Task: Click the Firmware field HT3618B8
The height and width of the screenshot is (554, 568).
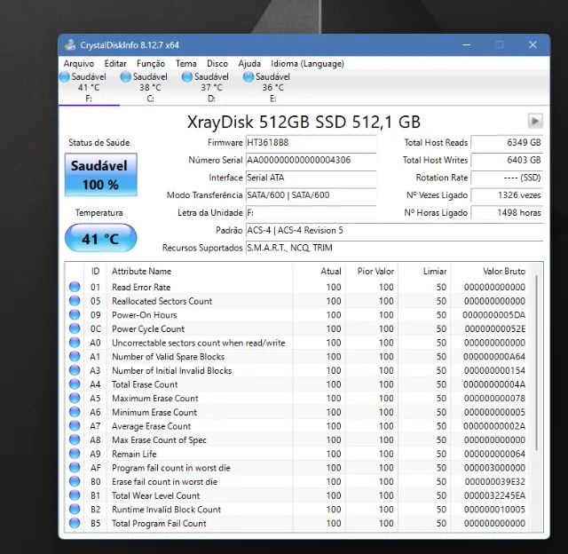Action: (x=311, y=142)
